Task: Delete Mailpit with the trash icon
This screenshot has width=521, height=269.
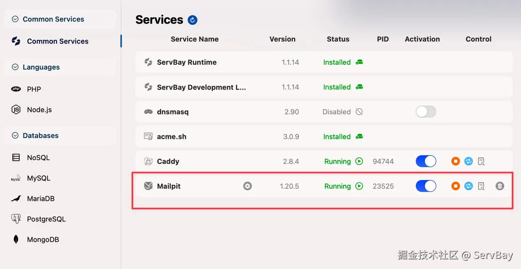Action: coord(500,186)
